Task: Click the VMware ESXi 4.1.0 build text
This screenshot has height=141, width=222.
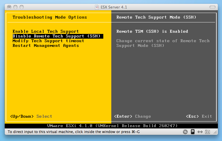Action: (112, 126)
